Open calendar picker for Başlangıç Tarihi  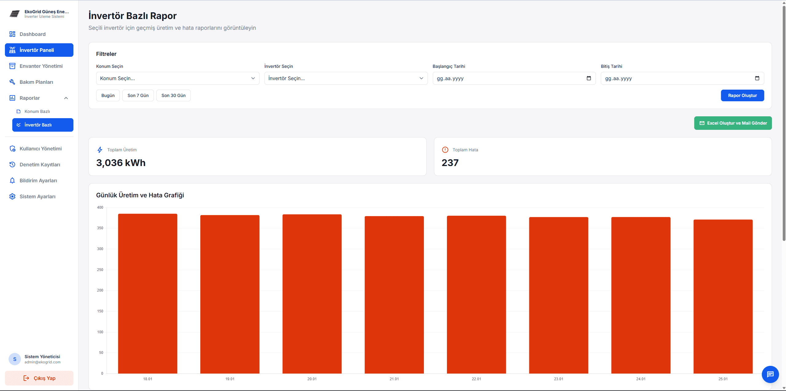pyautogui.click(x=589, y=78)
